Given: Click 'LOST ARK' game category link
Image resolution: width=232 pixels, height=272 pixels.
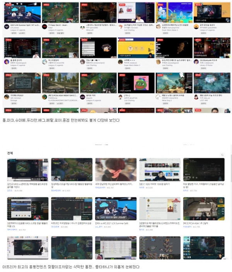Looking at the screenshot, I should (x=204, y=100).
